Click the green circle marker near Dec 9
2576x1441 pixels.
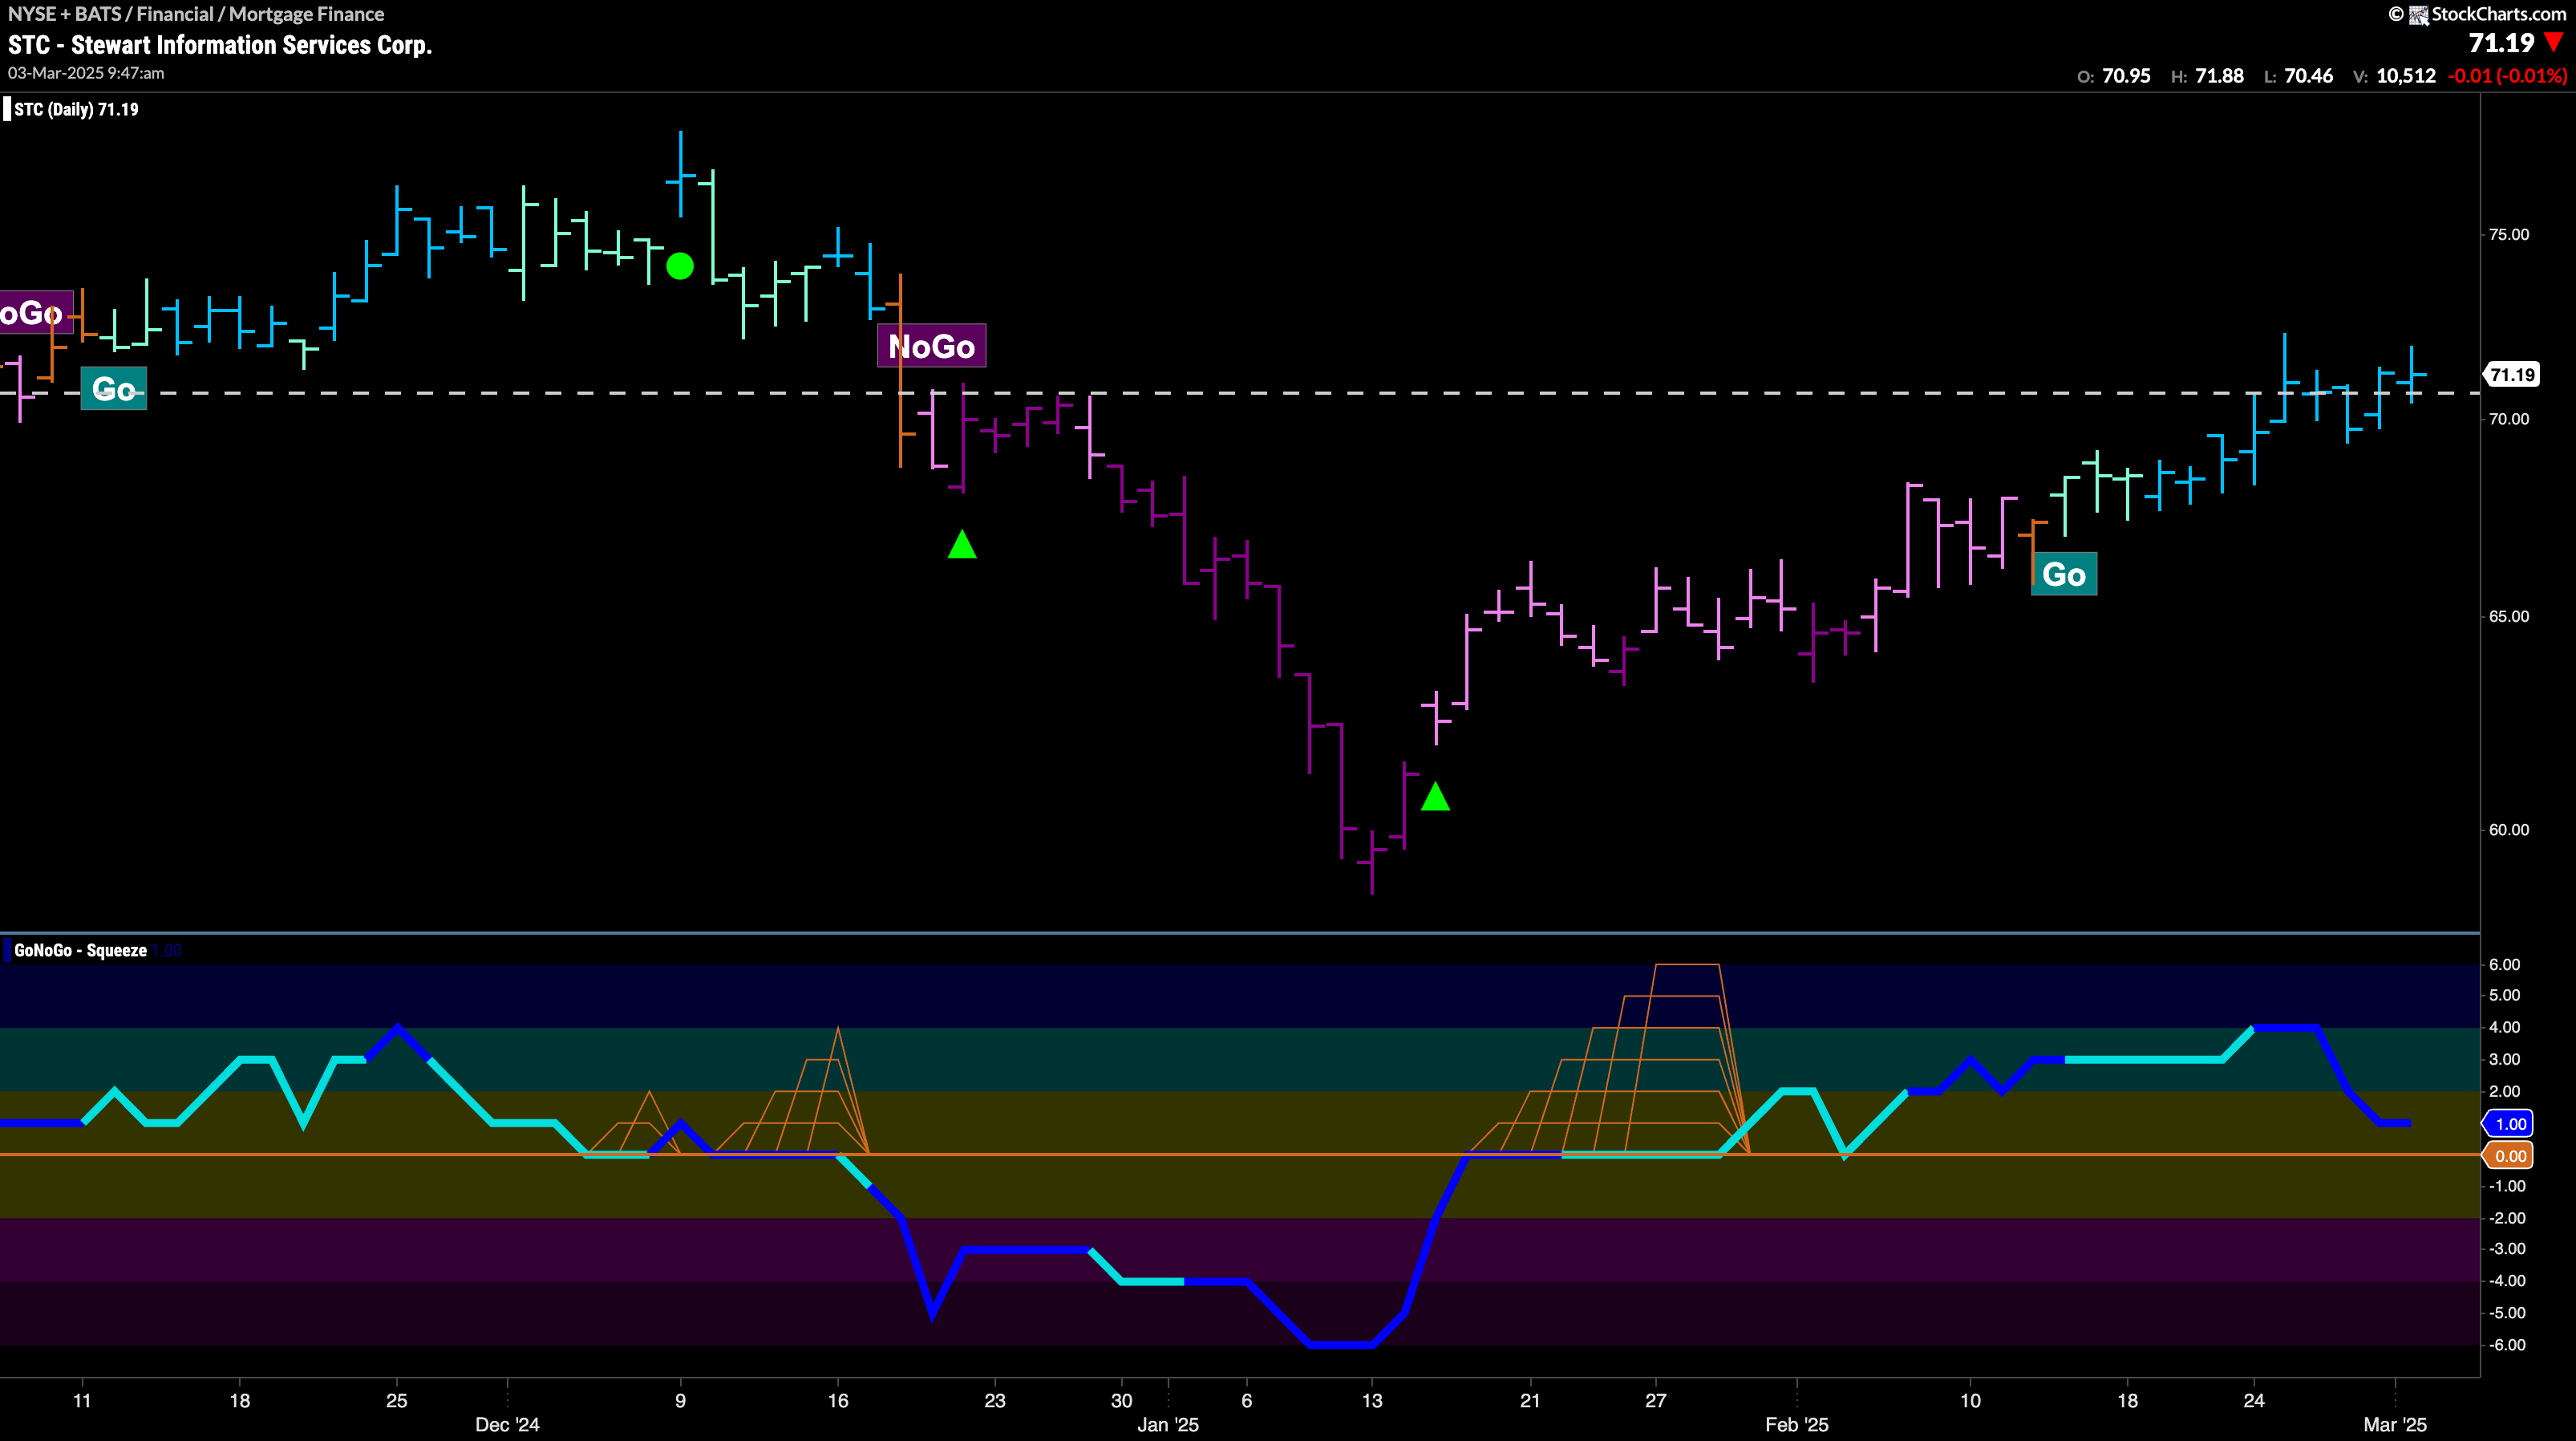(680, 266)
